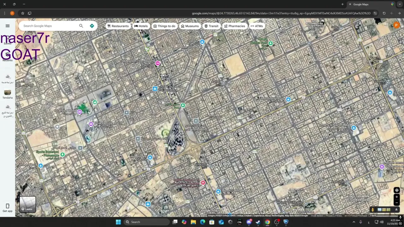Image resolution: width=404 pixels, height=227 pixels.
Task: Click the browser address bar URL
Action: click(x=281, y=13)
